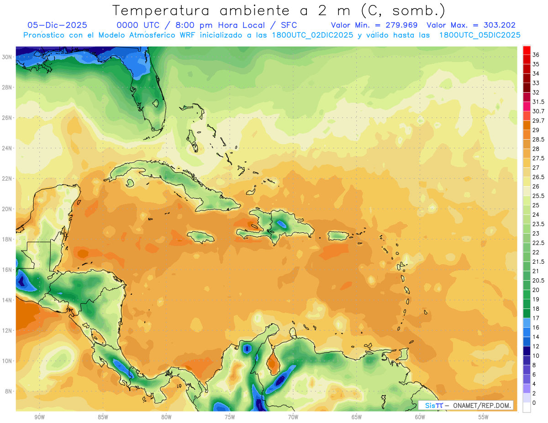The width and height of the screenshot is (548, 423).
Task: Select the bright red swatch above legend value 36
Action: 527,50
